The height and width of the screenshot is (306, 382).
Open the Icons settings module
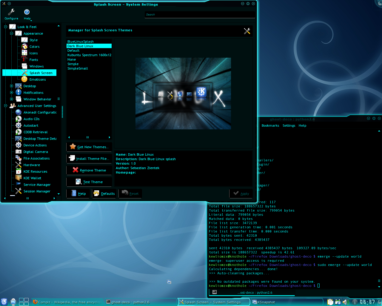point(24,53)
